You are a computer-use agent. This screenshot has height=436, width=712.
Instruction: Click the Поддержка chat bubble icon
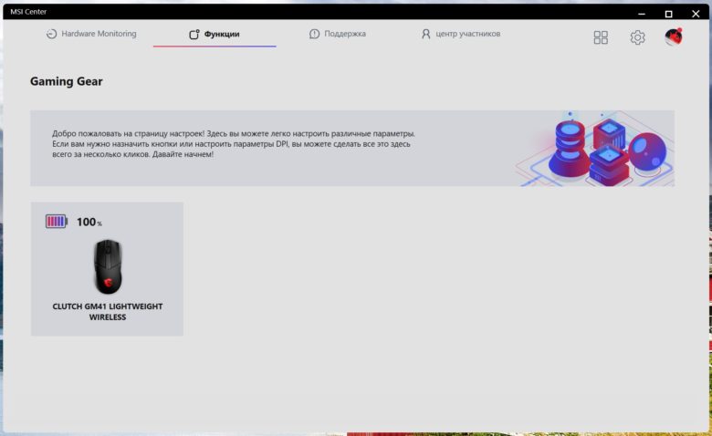coord(314,34)
